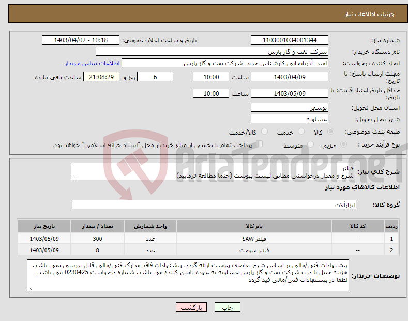Click the جزئیات اطلاعات نیاز page header
The image size is (408, 321).
pyautogui.click(x=370, y=14)
